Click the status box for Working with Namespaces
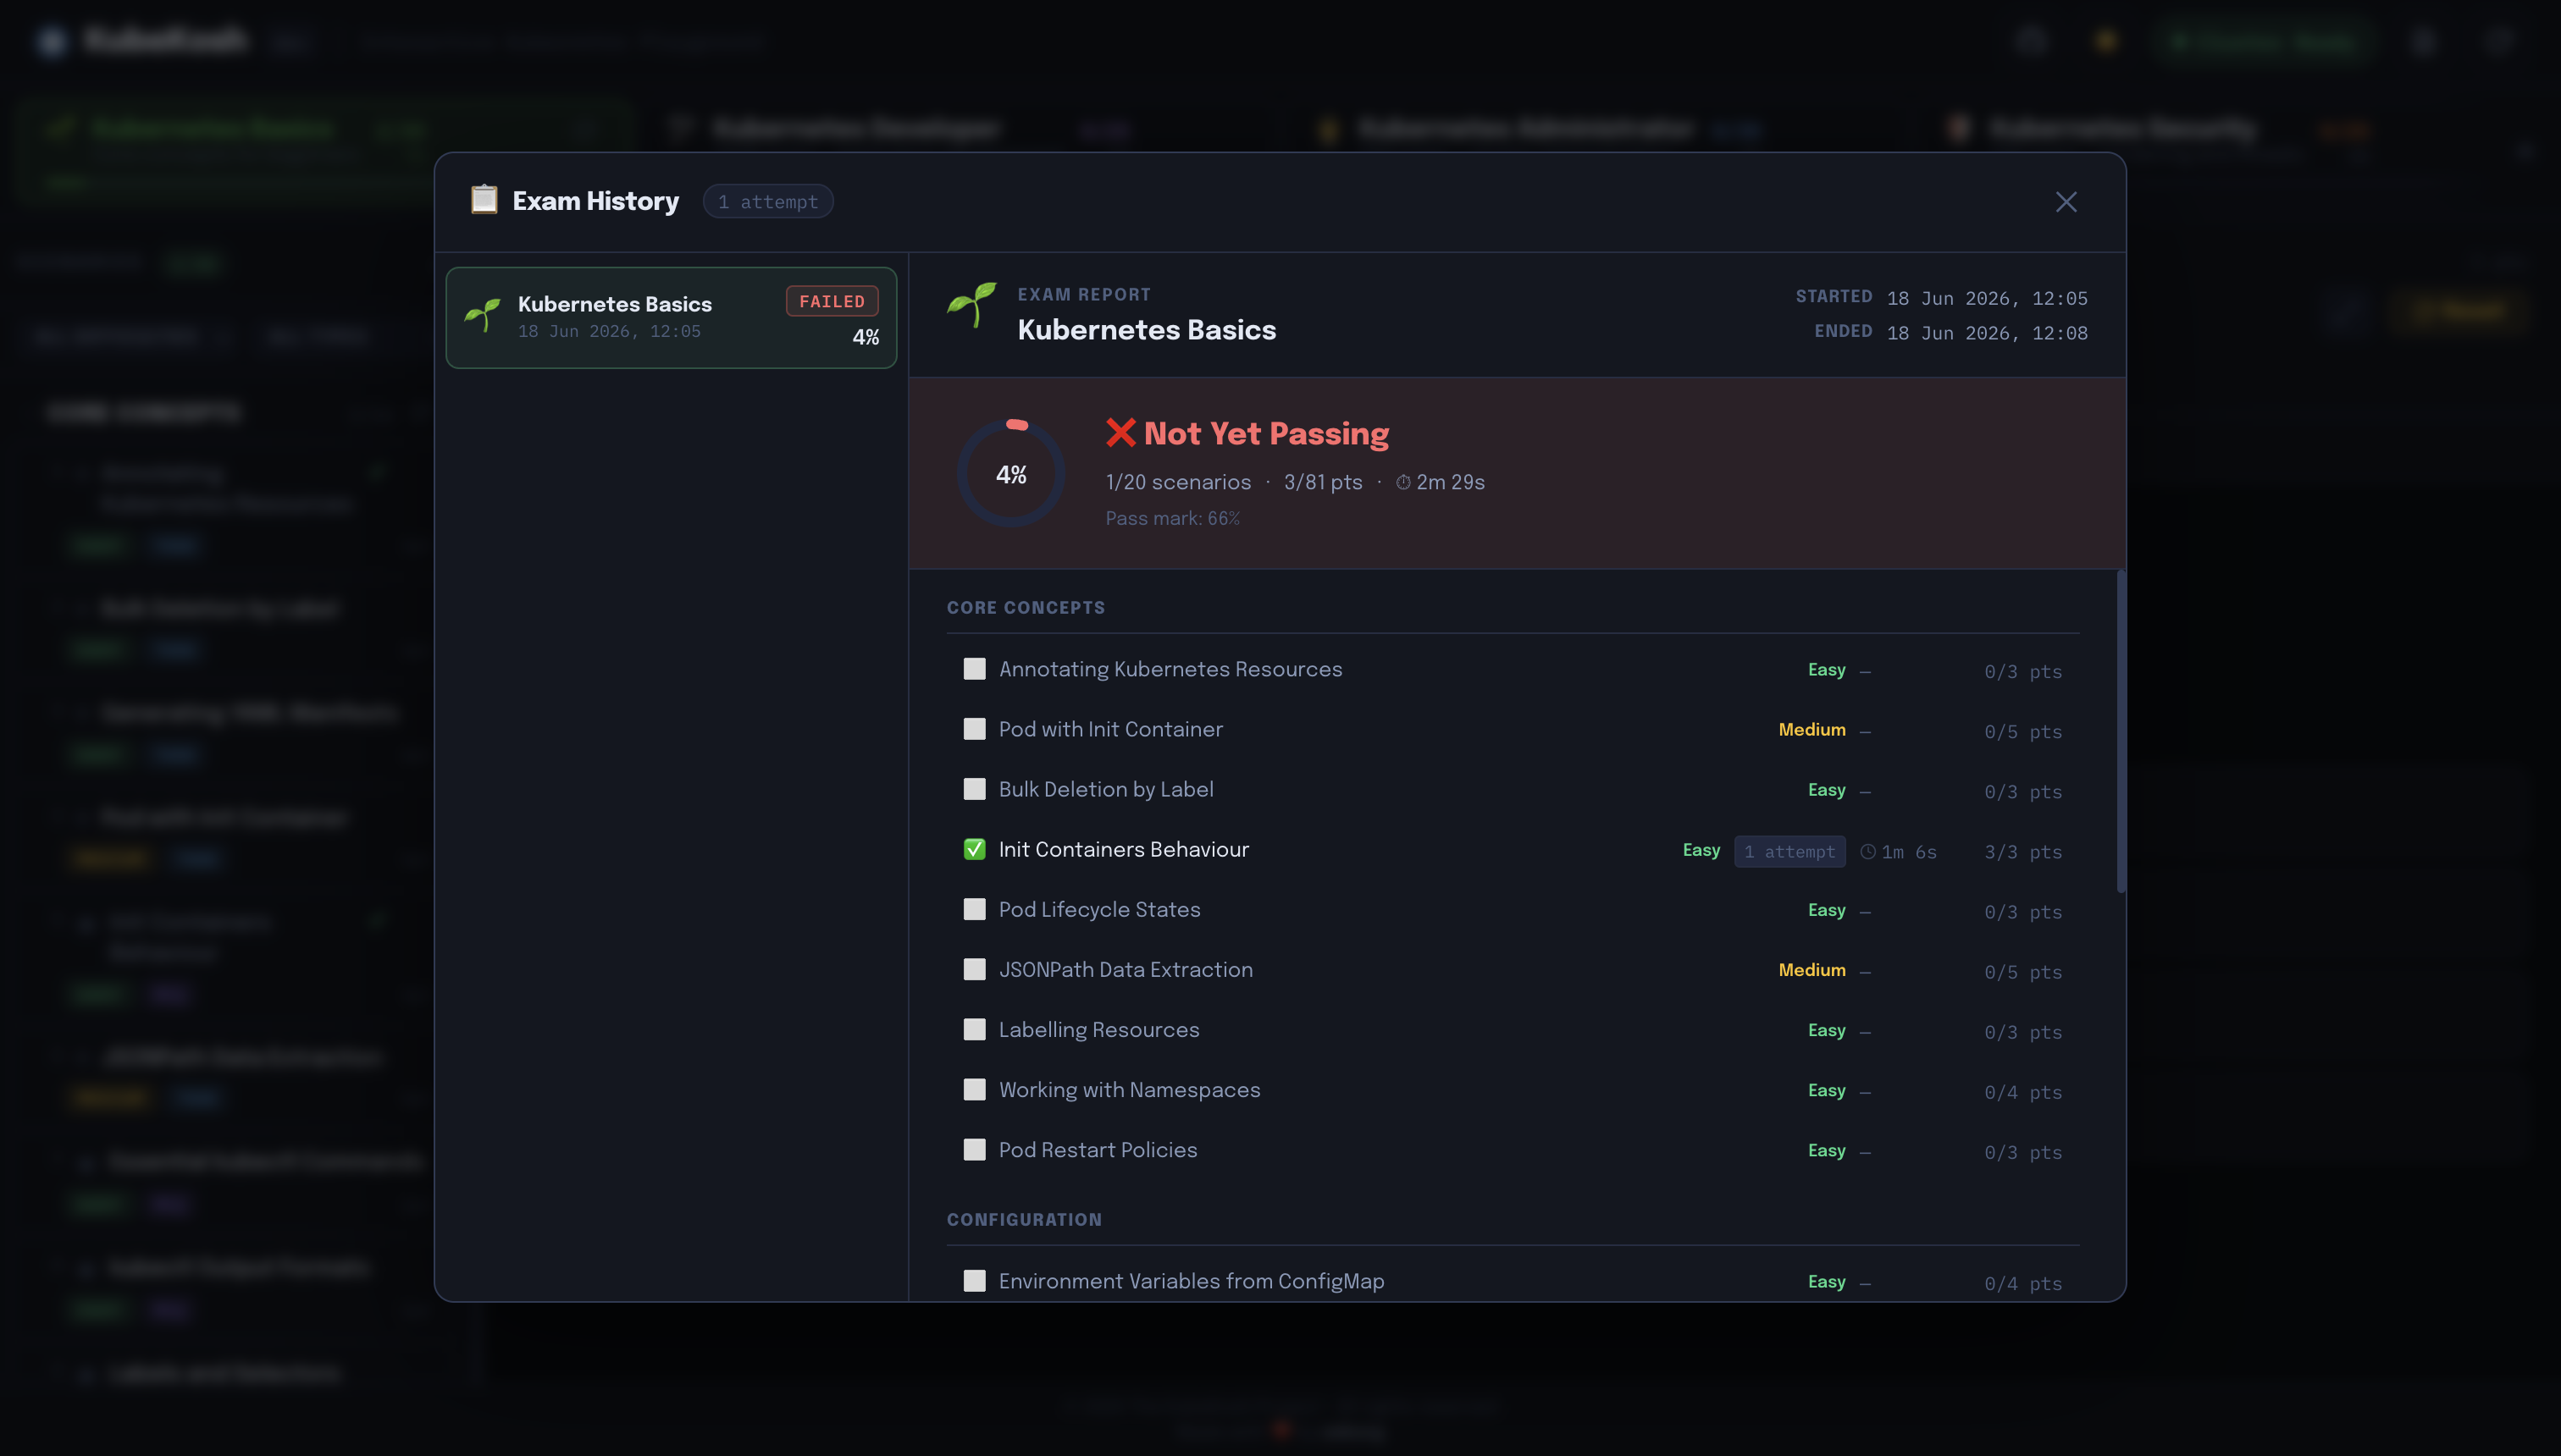Image resolution: width=2561 pixels, height=1456 pixels. [x=973, y=1089]
